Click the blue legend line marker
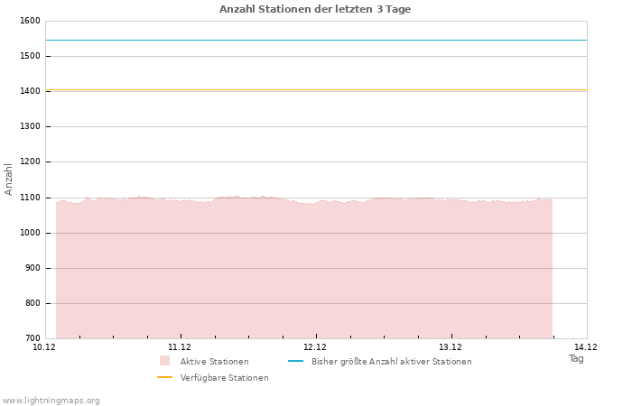 click(x=295, y=361)
